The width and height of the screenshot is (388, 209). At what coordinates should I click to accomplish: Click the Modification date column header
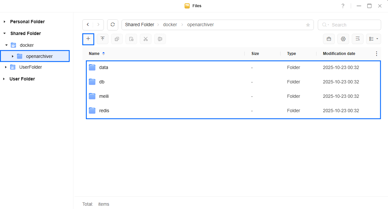[x=339, y=54]
